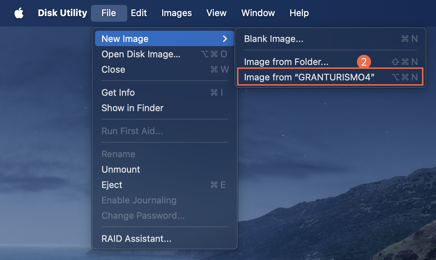
Task: Choose Open Disk Image
Action: tap(141, 54)
